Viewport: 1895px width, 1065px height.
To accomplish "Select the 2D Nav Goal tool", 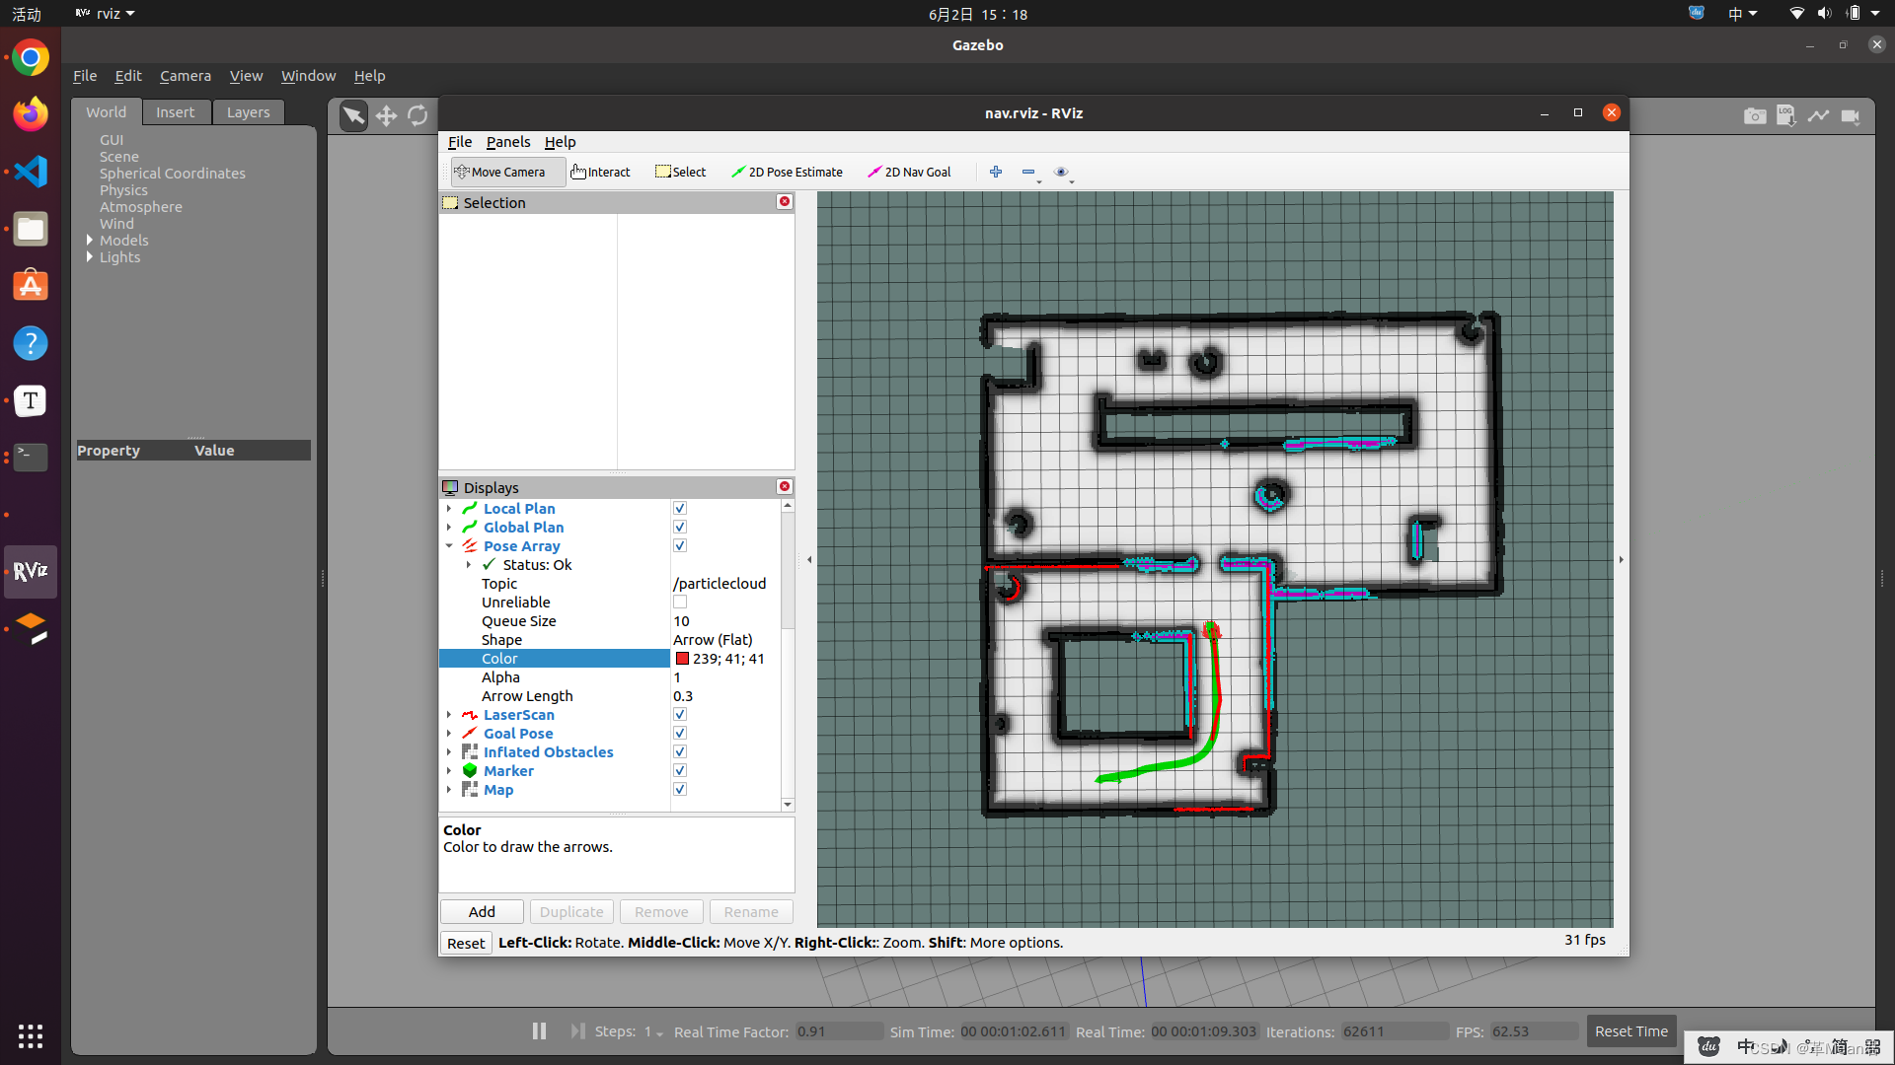I will click(909, 172).
